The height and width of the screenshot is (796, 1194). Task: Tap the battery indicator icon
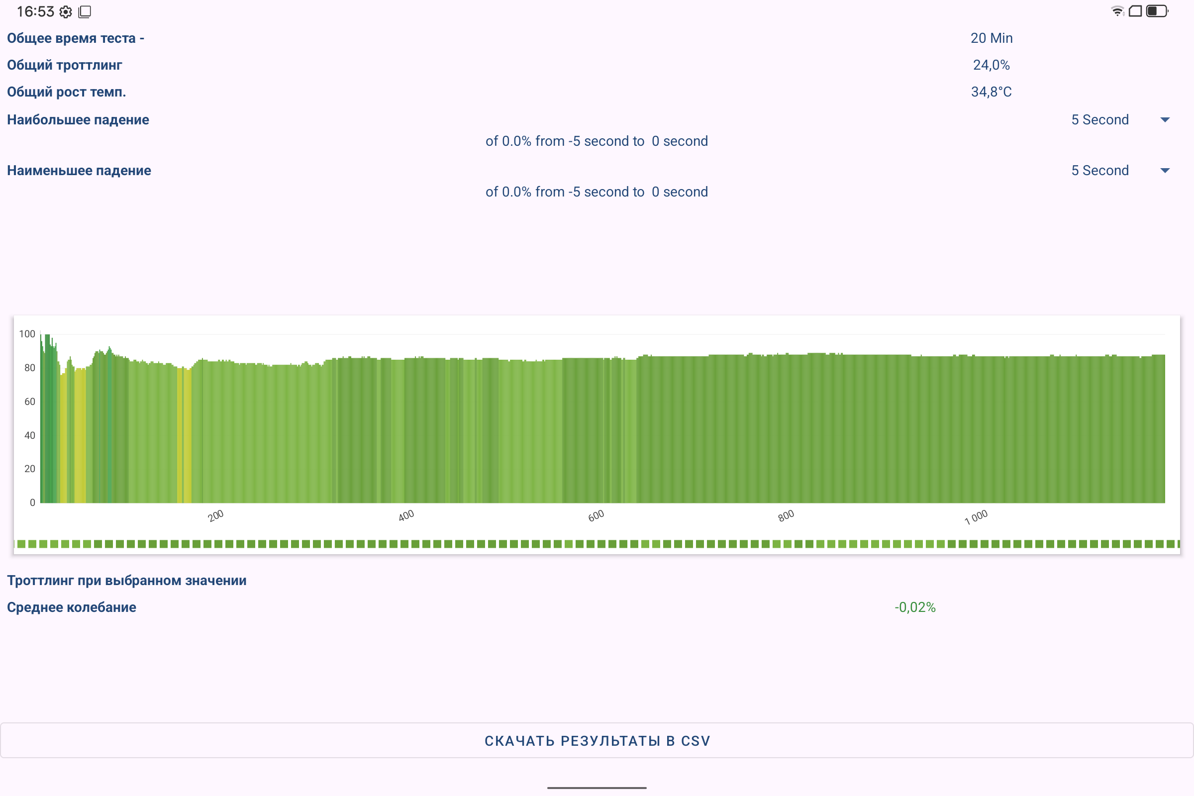tap(1157, 11)
